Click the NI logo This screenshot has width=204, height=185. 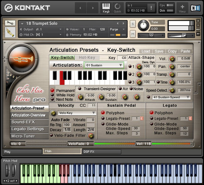click(196, 8)
